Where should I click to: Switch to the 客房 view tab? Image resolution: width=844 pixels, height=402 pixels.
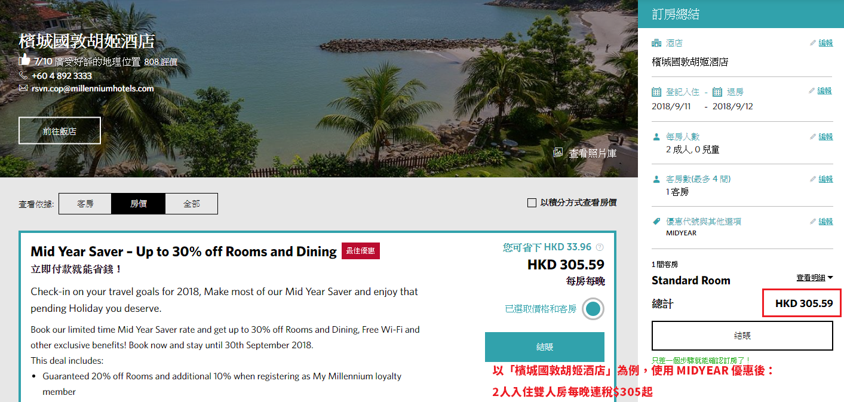85,204
